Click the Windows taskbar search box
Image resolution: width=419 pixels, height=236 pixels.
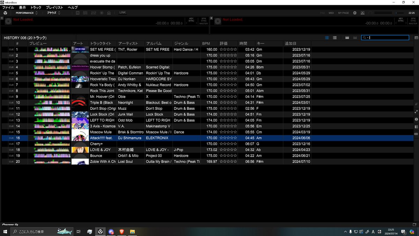[42, 231]
